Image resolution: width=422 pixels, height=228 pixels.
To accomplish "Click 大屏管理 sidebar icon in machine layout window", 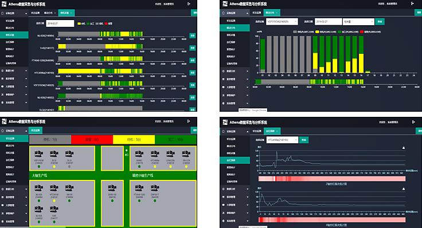I will (x=2, y=205).
